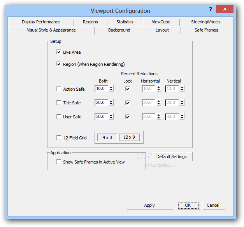Check Show Safe Frames in Active View
The width and height of the screenshot is (244, 227).
pos(59,162)
